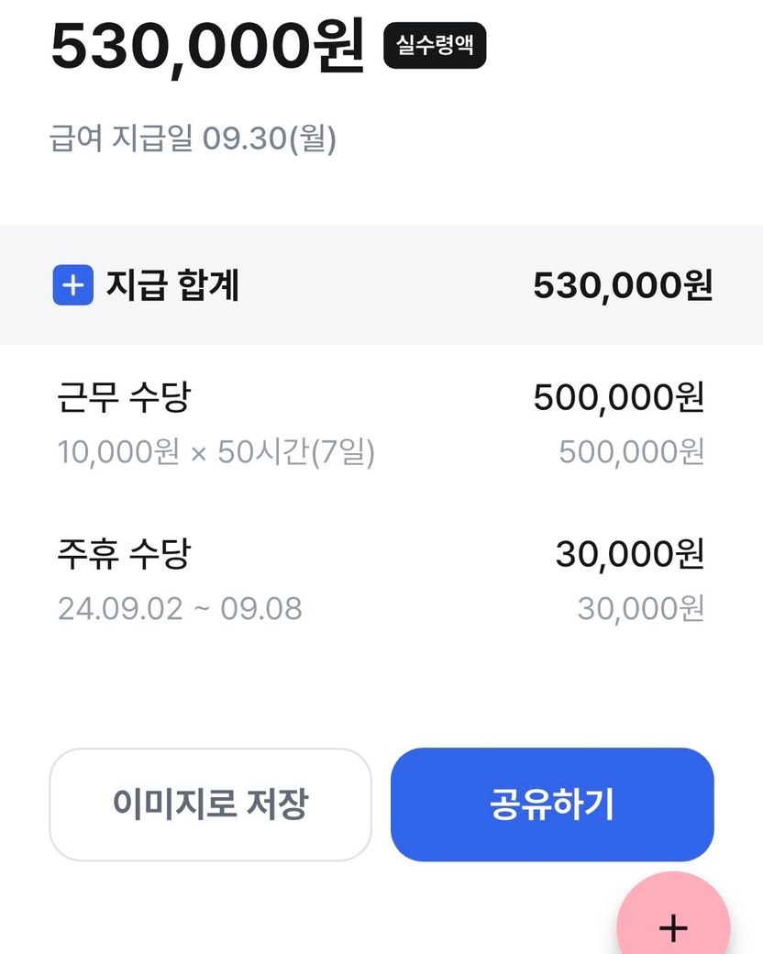Click the 10,000원 × 50시간(7일) detail
The width and height of the screenshot is (763, 954).
216,452
